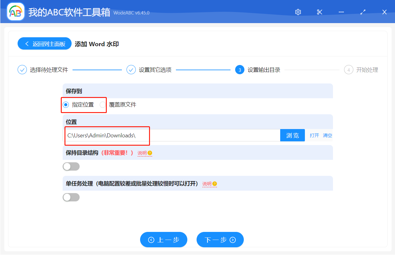Click the blue step 3 circle icon
The height and width of the screenshot is (255, 395).
click(240, 70)
